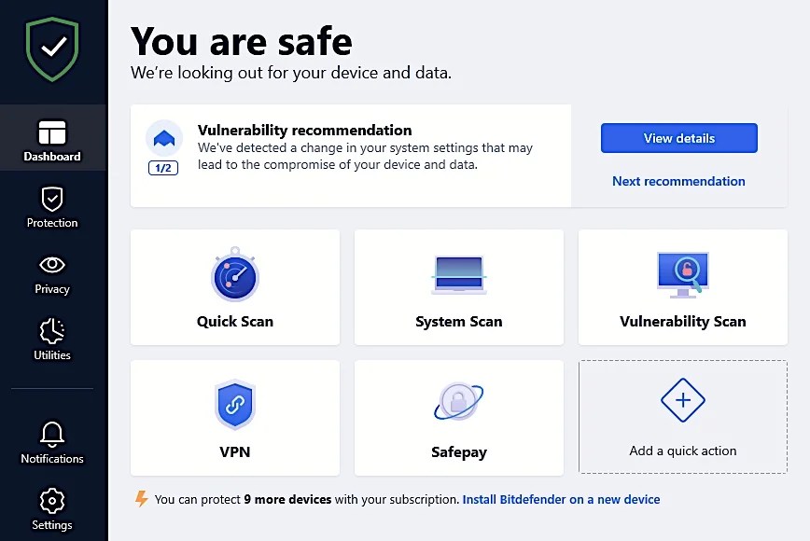Open the Next recommendation
The image size is (810, 541).
[678, 181]
